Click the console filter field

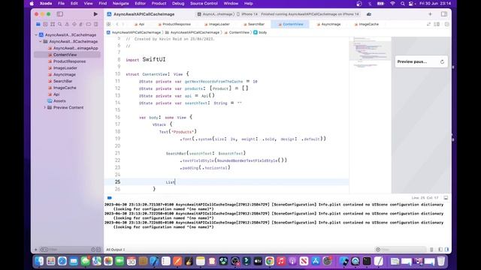[x=401, y=250]
